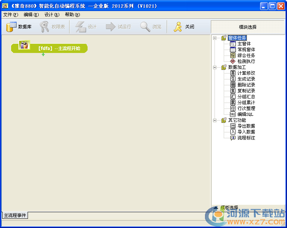Click the 主窗体 window icon
287x228 pixels.
233,44
